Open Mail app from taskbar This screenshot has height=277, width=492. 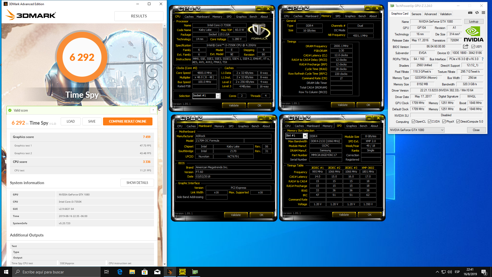[x=157, y=272]
